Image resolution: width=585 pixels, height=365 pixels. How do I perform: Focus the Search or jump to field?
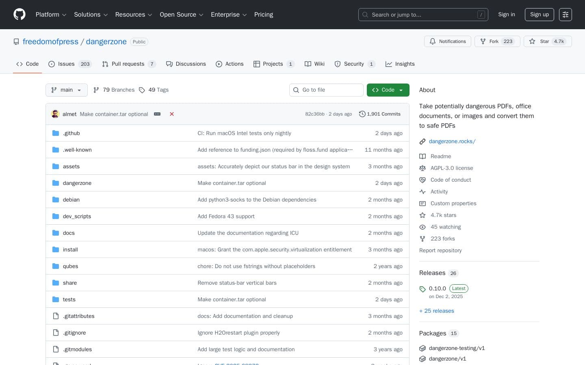423,15
